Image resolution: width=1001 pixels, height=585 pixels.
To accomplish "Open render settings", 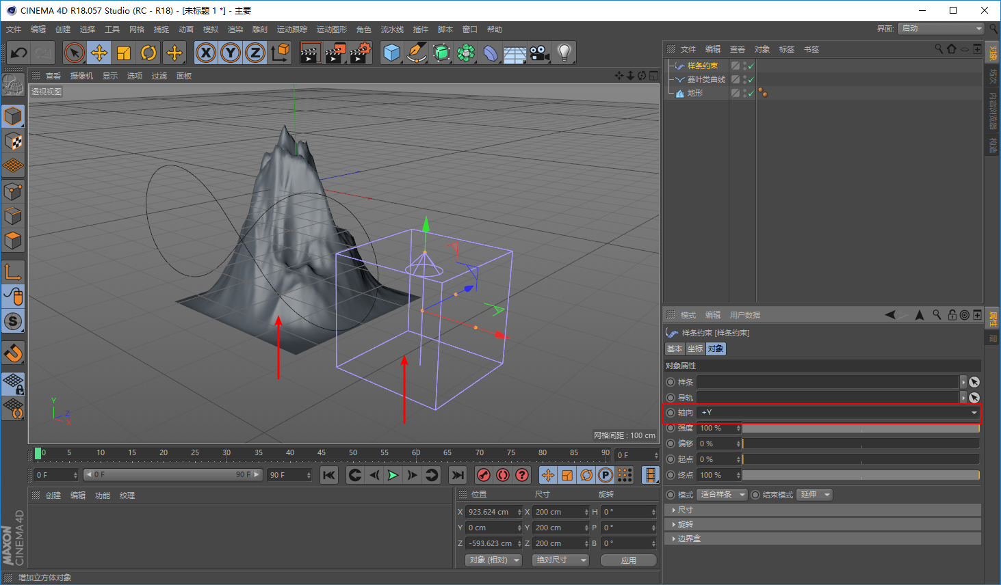I will (360, 53).
